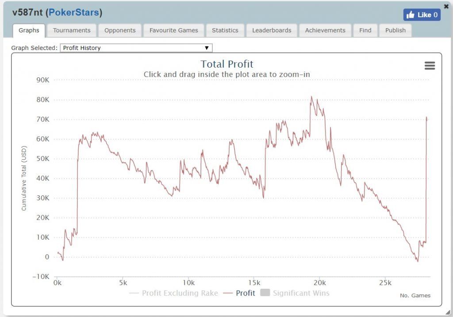Open the Graph Selected dropdown
Screen dimensions: 453x317
136,48
